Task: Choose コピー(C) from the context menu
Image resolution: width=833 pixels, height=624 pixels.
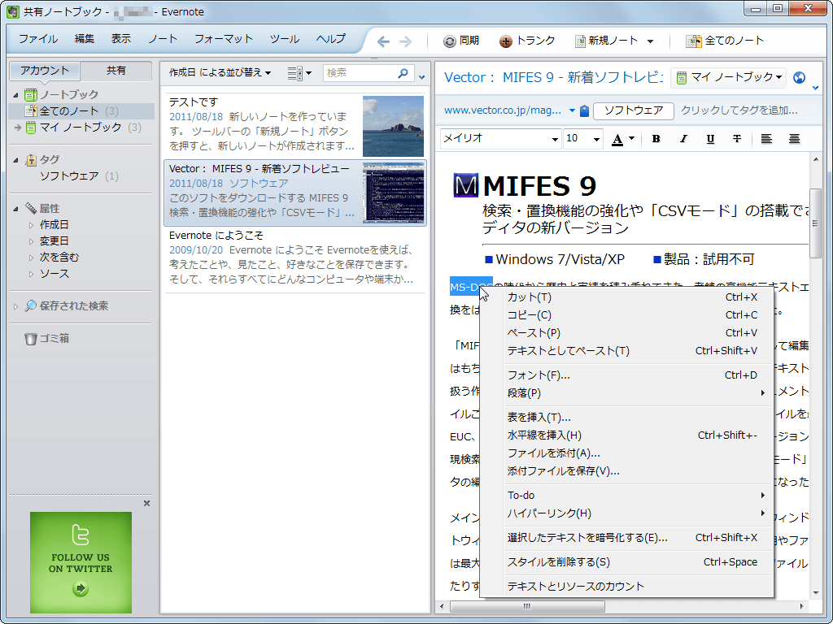Action: 626,315
